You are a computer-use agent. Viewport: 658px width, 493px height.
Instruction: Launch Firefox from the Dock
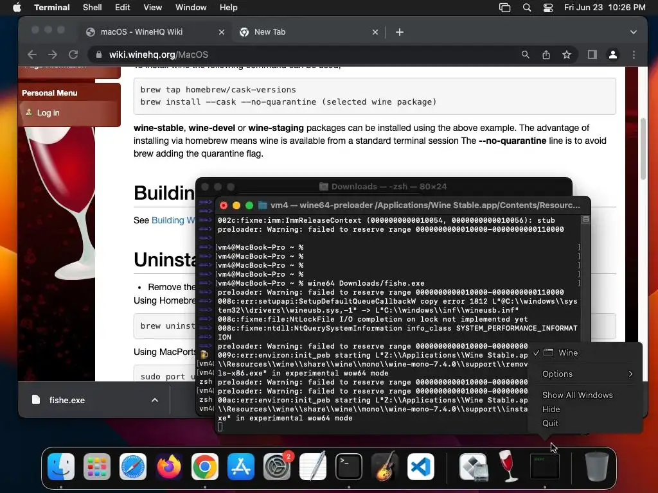pos(169,467)
